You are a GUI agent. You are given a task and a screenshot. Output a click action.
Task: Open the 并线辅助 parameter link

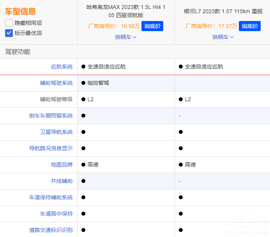point(62,181)
